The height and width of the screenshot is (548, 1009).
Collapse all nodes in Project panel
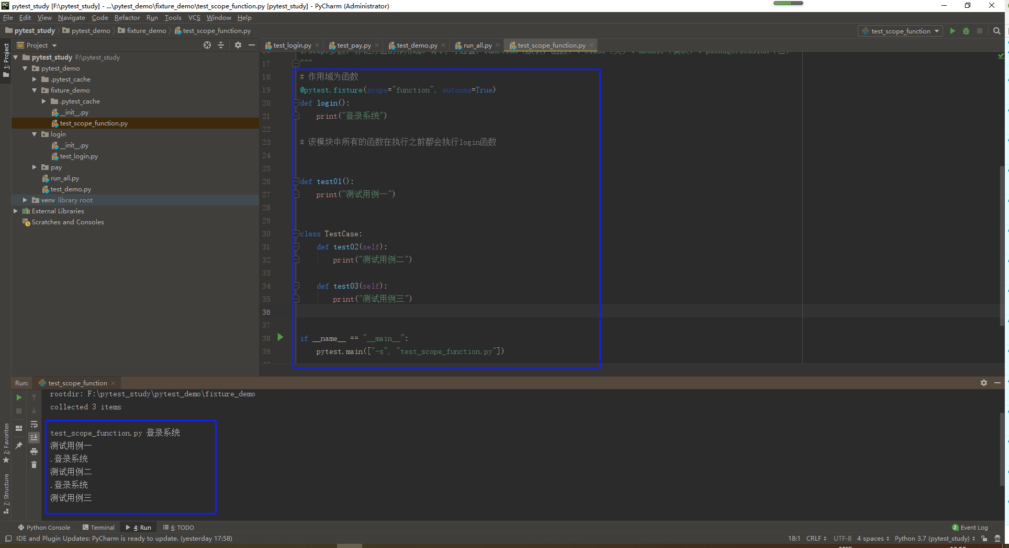(221, 45)
